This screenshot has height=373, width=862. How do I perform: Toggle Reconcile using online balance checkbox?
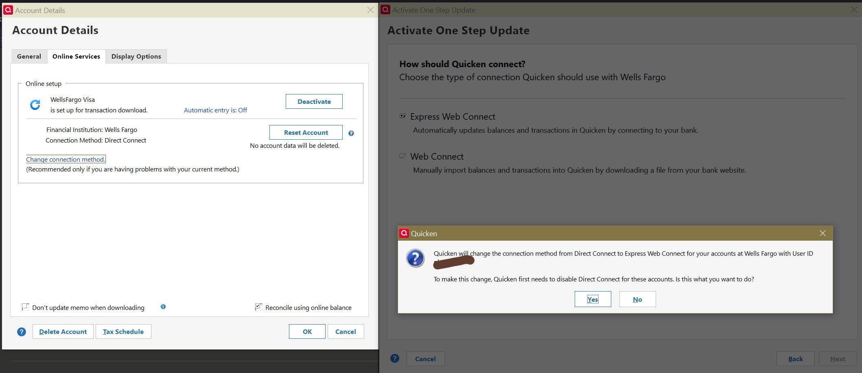(258, 307)
